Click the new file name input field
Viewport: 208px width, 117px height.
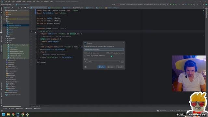[x=104, y=49]
